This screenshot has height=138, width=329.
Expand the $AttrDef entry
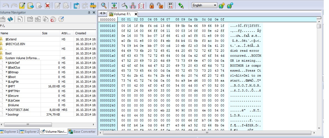tap(7, 63)
